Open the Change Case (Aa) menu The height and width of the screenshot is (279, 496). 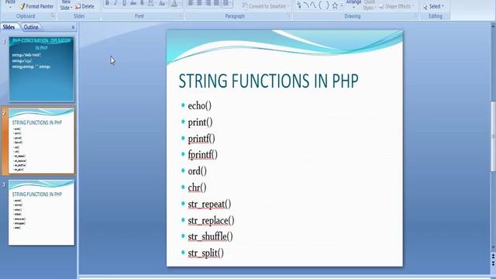162,3
